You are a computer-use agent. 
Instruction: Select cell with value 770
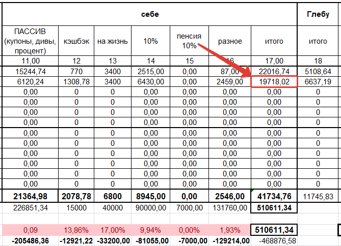(76, 71)
